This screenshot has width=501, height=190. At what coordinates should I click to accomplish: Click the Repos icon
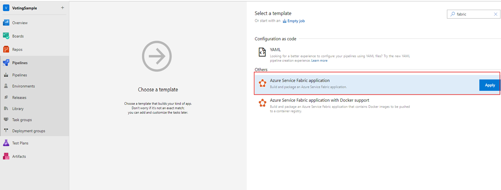tap(6, 49)
